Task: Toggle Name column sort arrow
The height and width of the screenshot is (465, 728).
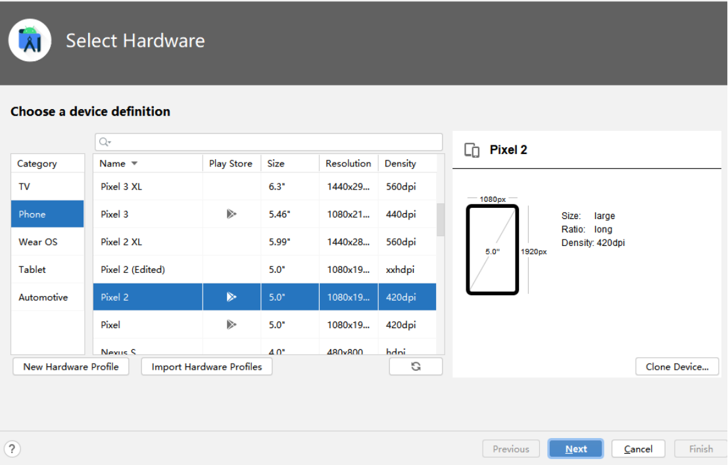Action: tap(134, 164)
